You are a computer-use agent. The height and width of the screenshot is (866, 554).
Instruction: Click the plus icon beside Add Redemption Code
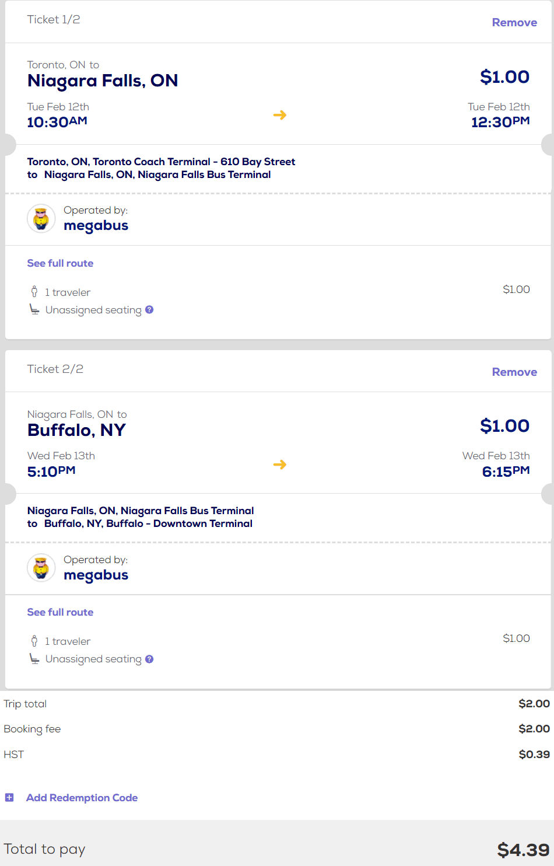pyautogui.click(x=9, y=798)
